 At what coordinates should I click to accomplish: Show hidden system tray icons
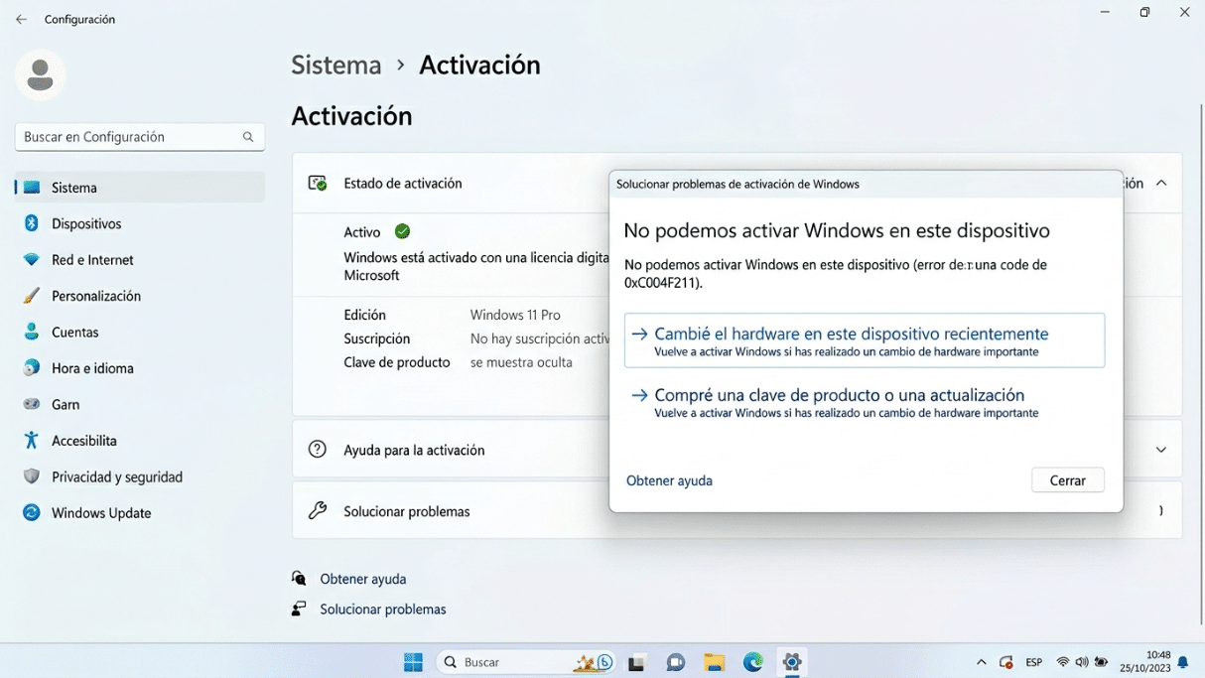(x=982, y=662)
